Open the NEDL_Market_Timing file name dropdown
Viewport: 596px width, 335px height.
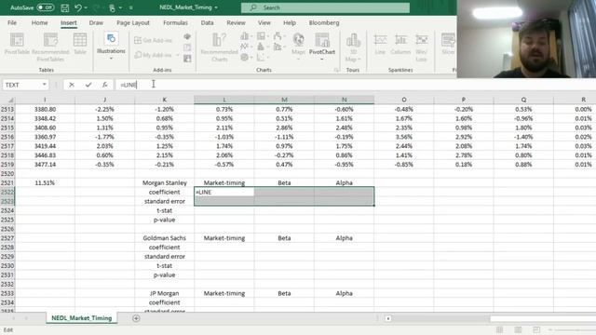click(x=216, y=7)
